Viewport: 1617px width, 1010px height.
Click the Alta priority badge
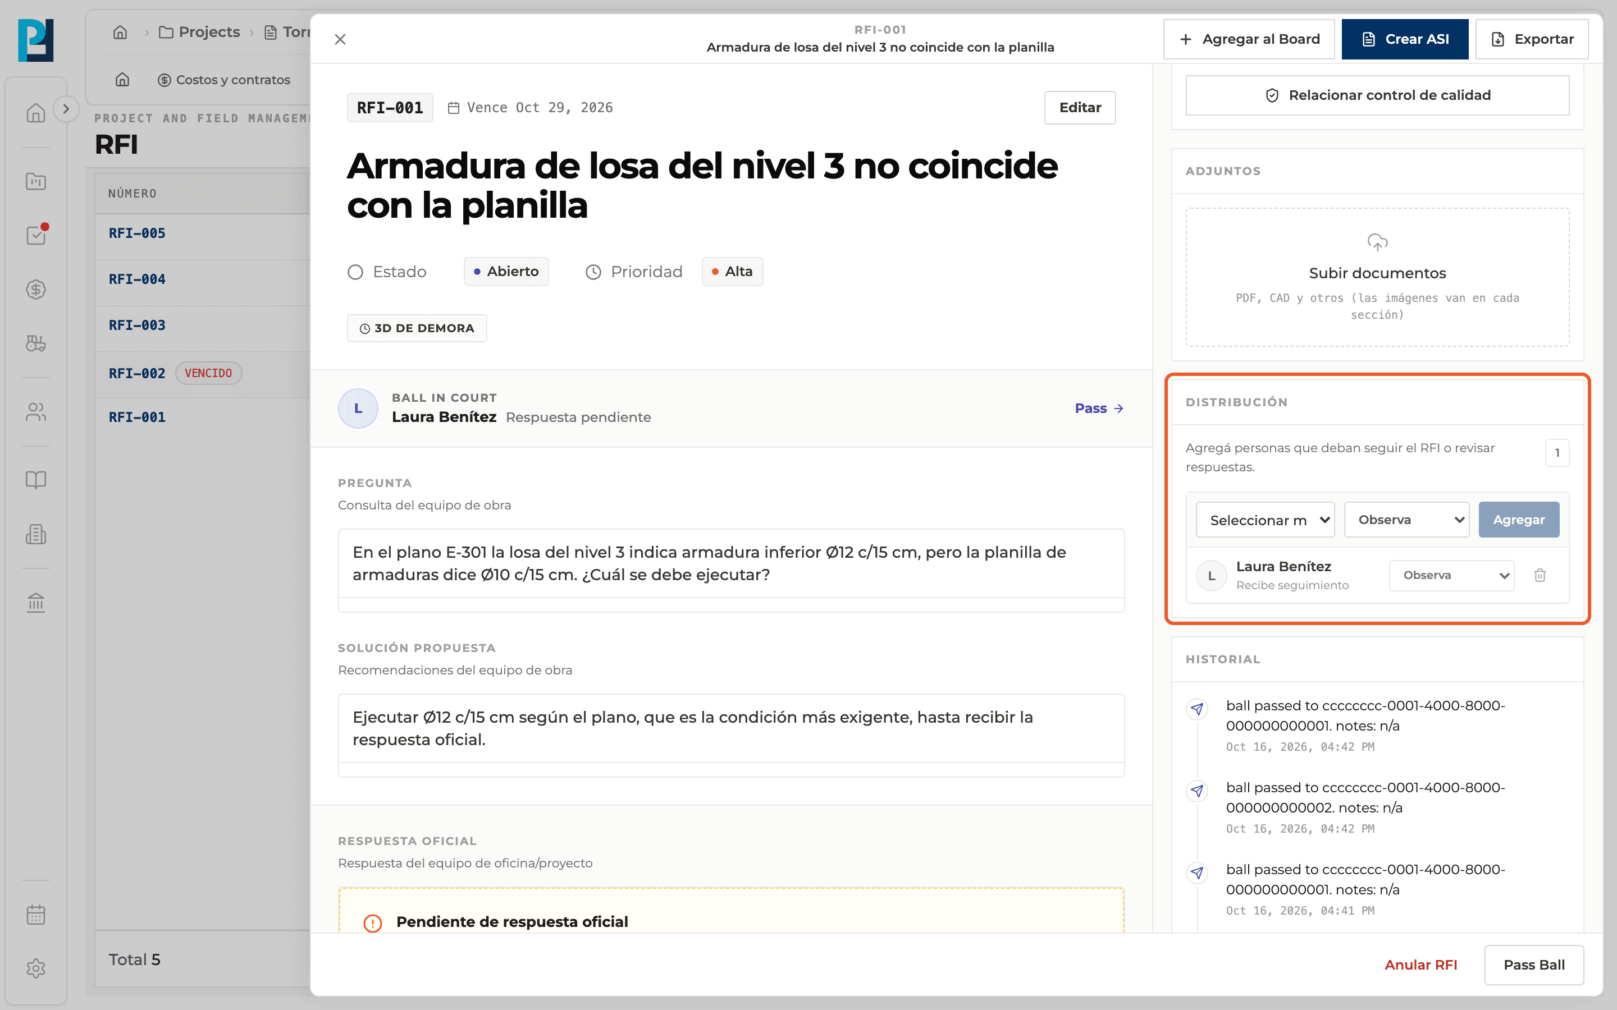point(732,272)
